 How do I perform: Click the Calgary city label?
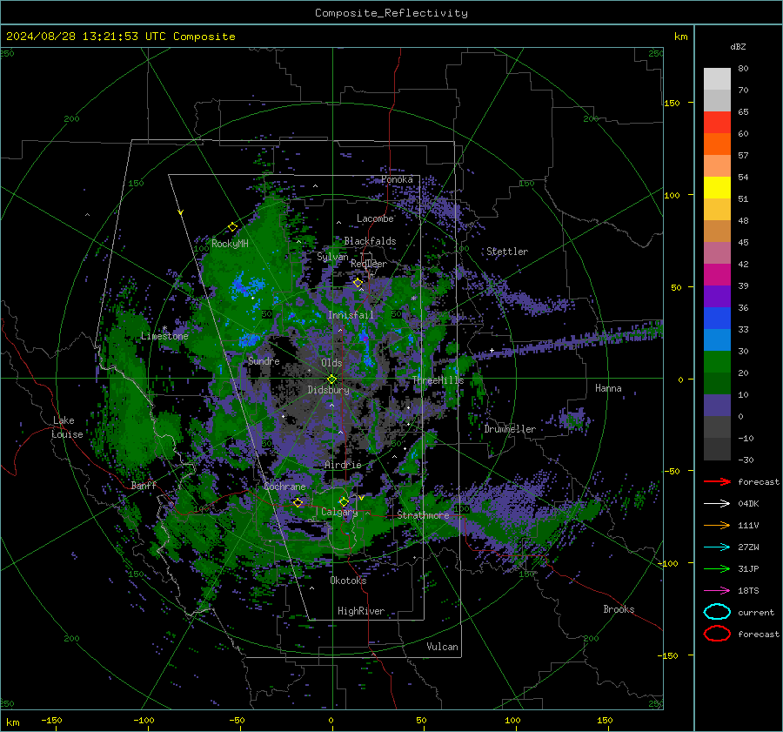[339, 512]
